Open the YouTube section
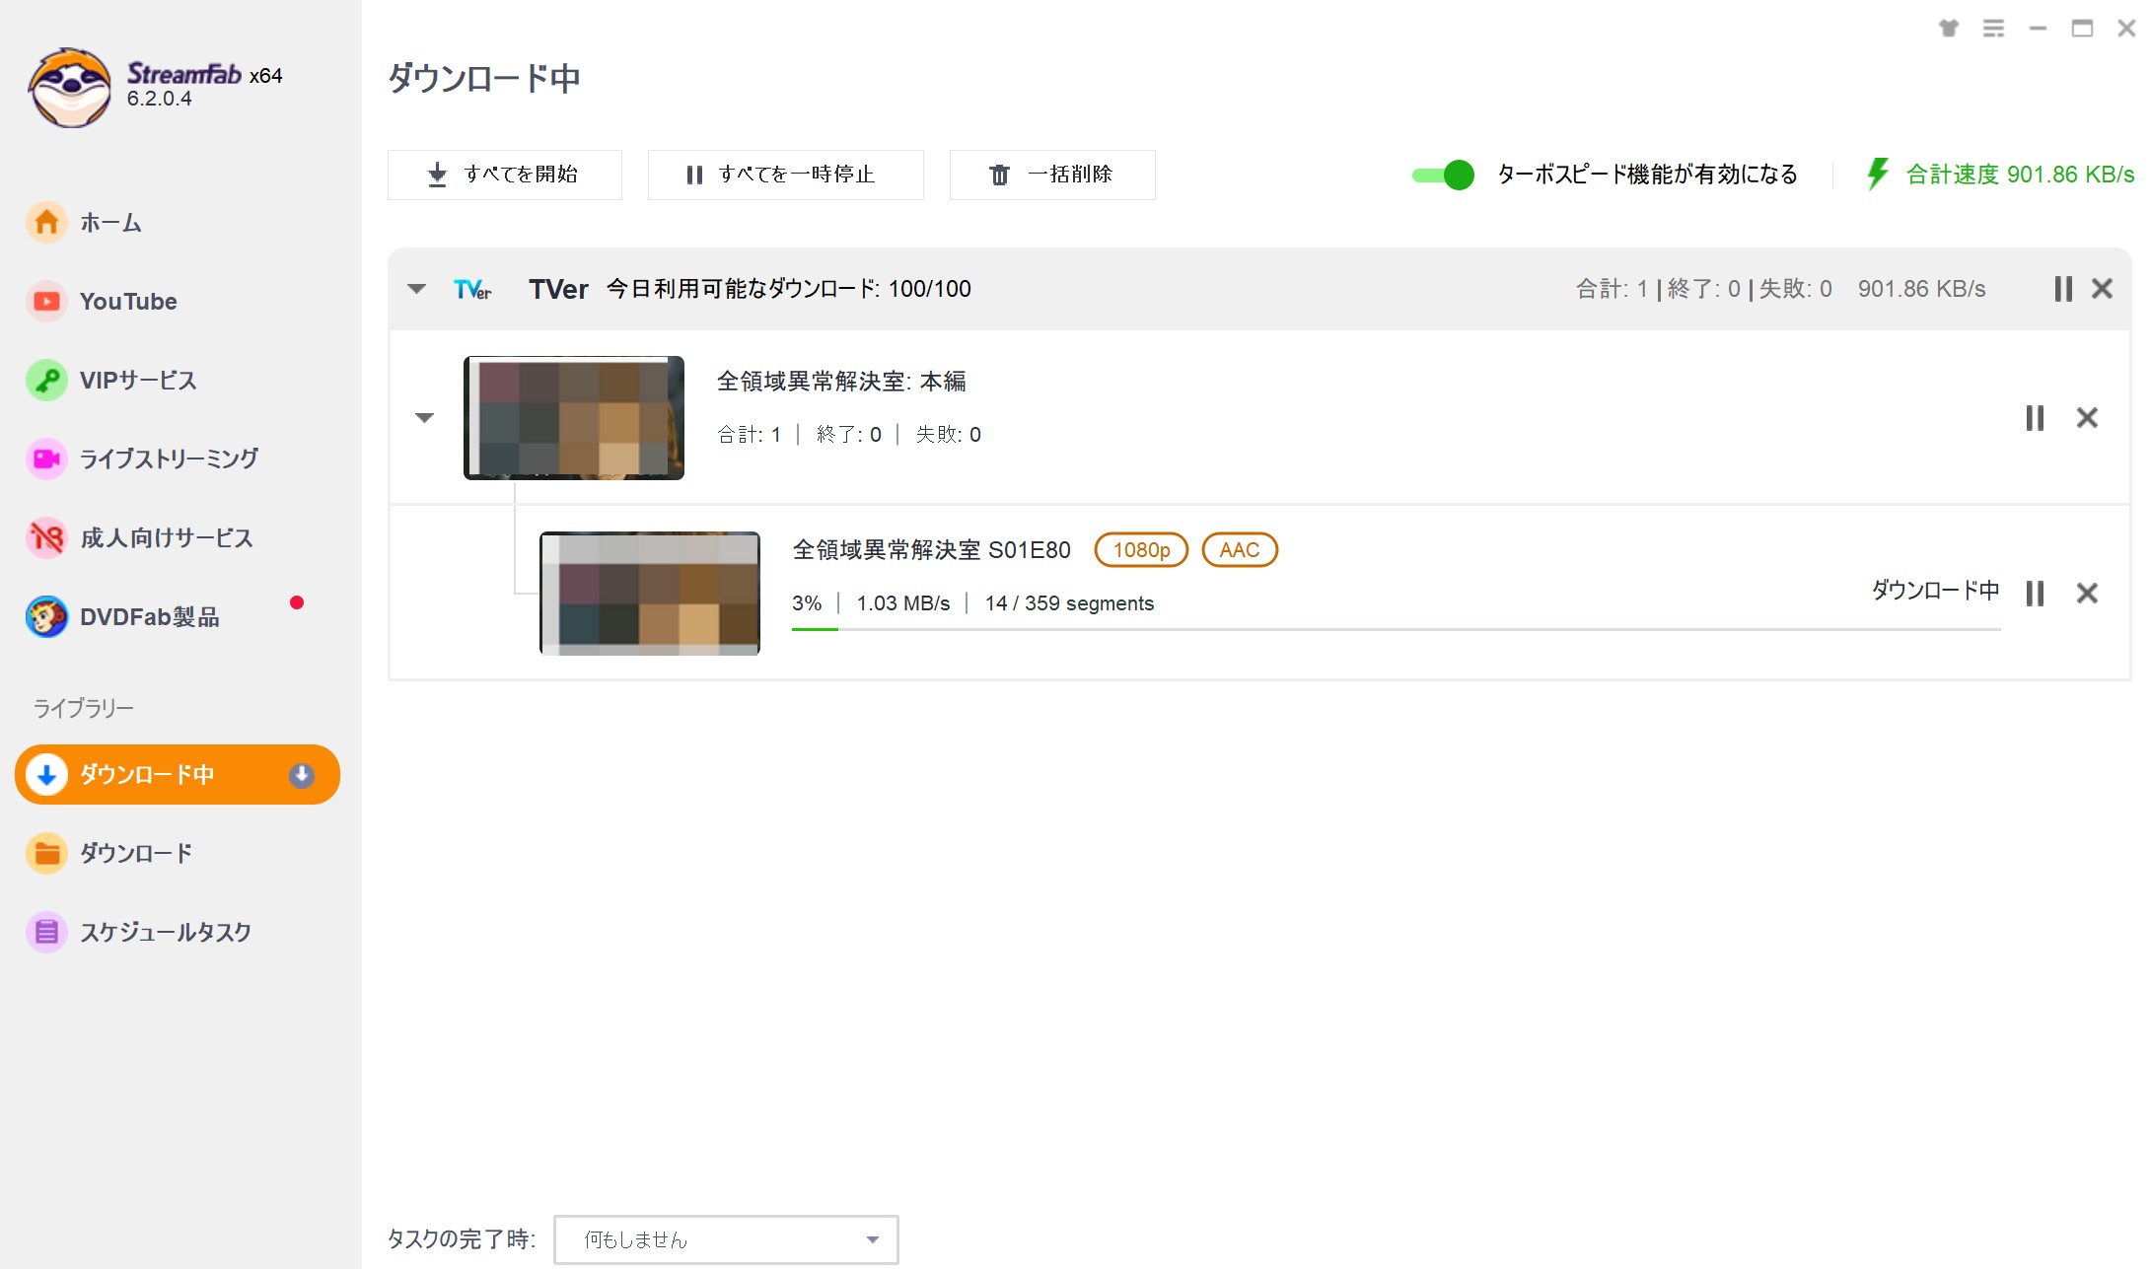 128,302
